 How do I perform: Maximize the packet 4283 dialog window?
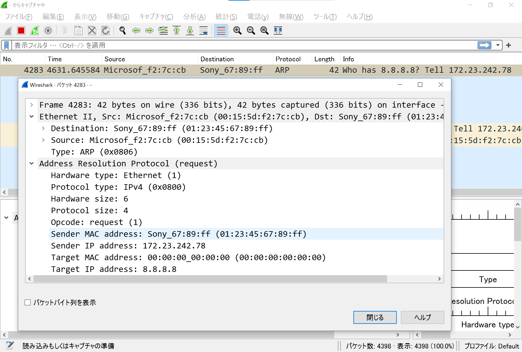click(x=420, y=85)
